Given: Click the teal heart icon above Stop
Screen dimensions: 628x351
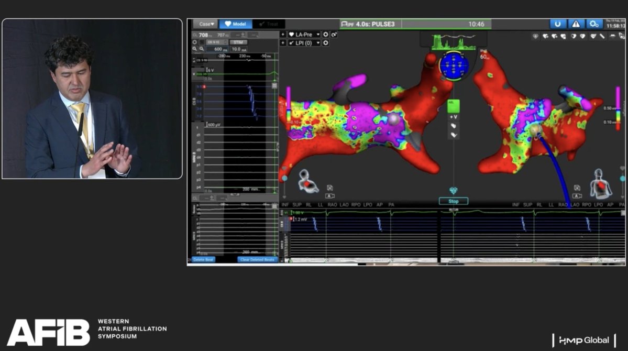Looking at the screenshot, I should click(454, 190).
